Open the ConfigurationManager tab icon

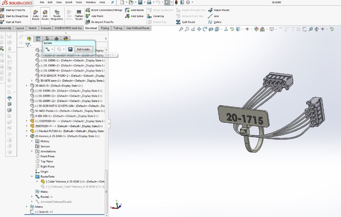47,38
